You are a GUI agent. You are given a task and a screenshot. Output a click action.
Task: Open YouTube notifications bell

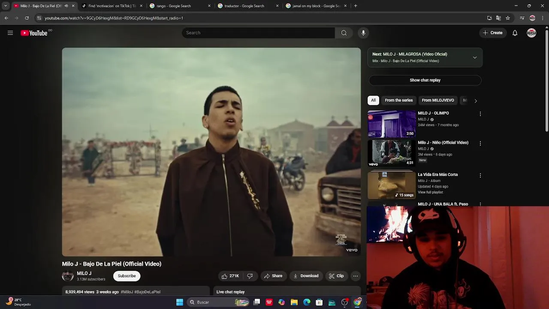click(515, 33)
